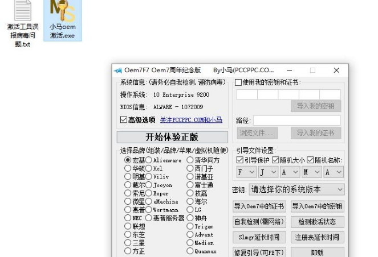Select 戴尔 brand radio button
Viewport: 378px width, 257px height.
128,185
